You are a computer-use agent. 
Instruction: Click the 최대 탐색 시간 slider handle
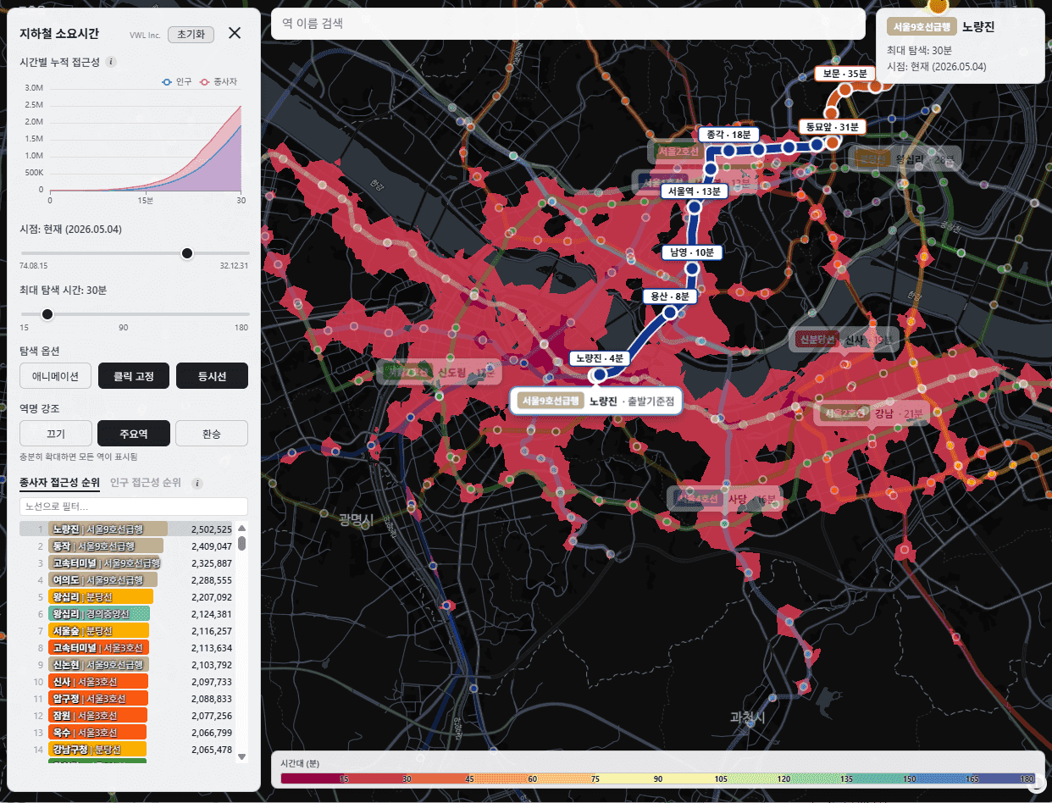pos(47,314)
